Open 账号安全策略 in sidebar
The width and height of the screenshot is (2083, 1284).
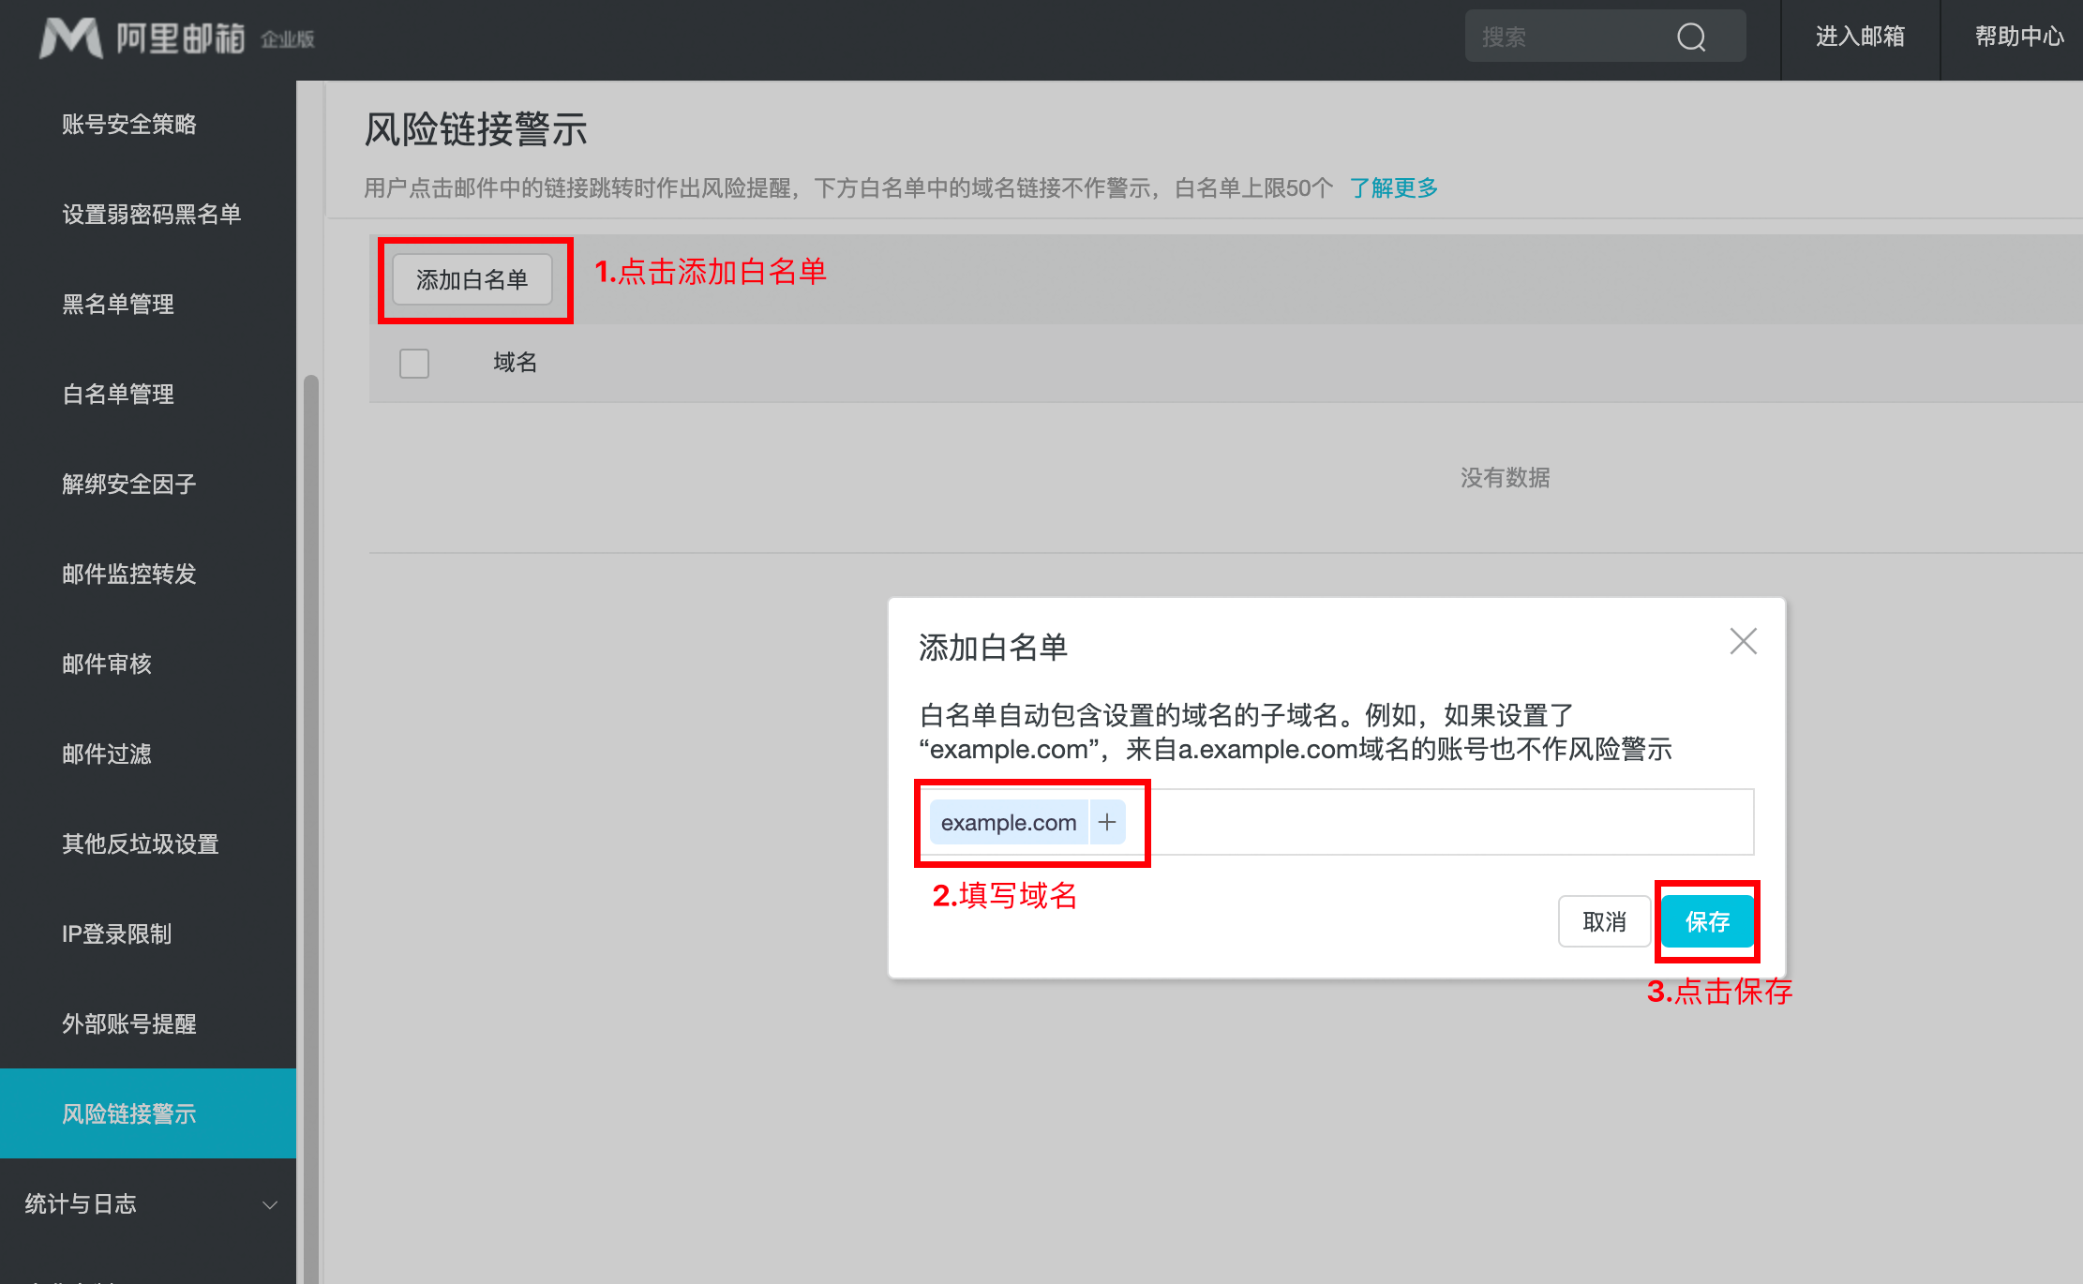coord(129,125)
